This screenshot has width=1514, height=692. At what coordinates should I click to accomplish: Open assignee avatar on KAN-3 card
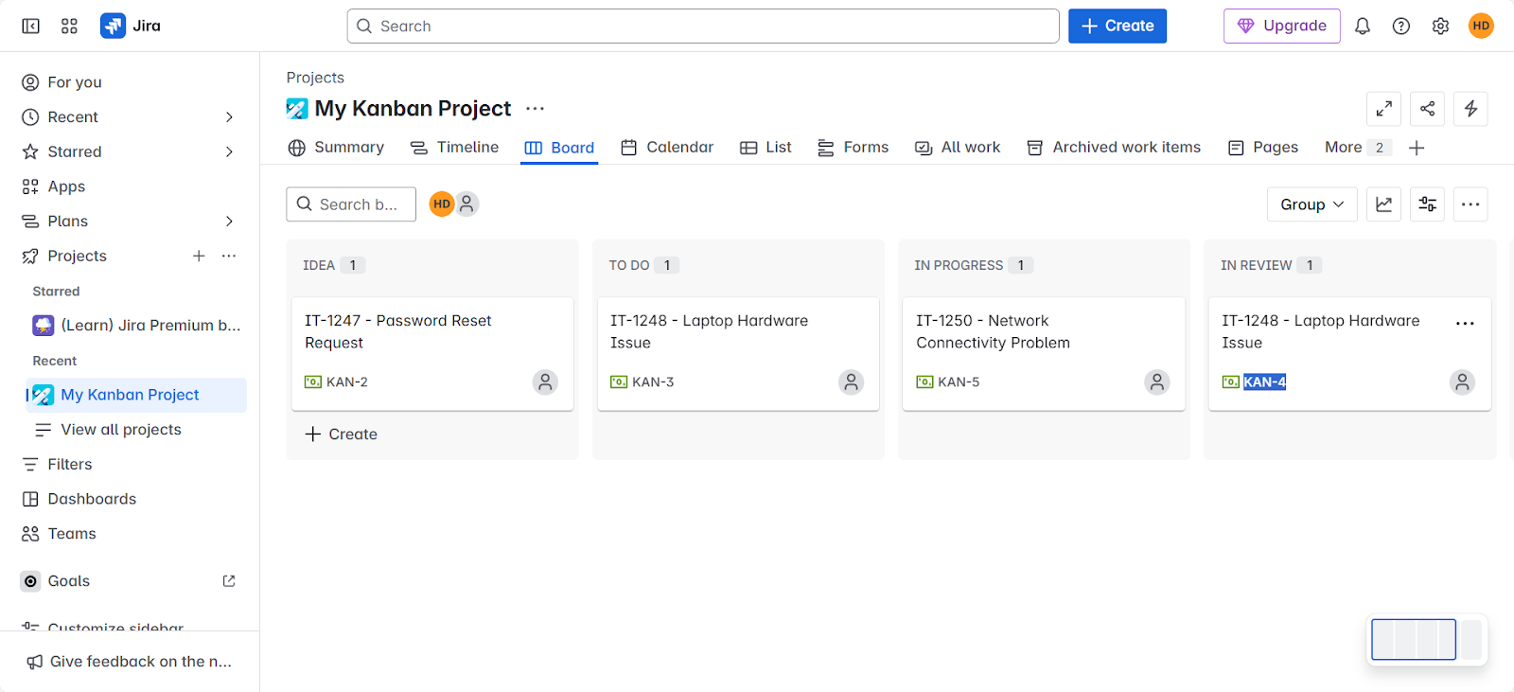[851, 382]
